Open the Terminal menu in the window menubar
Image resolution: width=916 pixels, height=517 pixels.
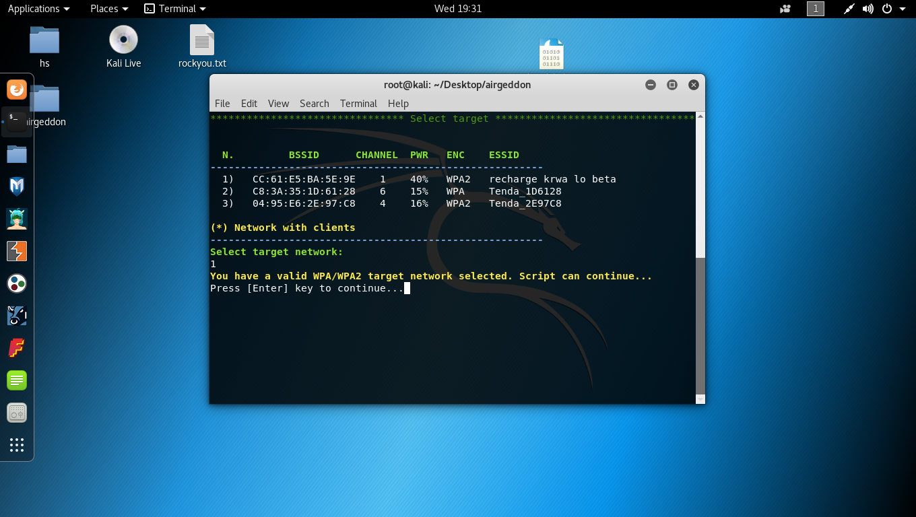358,104
